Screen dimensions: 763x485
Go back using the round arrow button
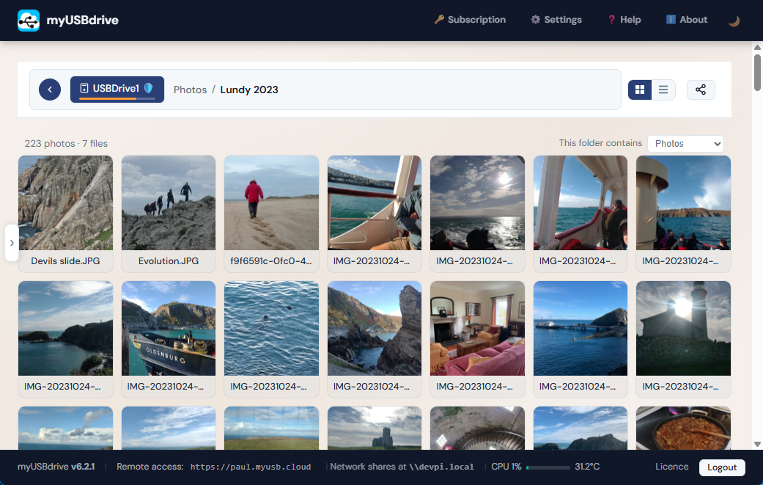point(50,90)
